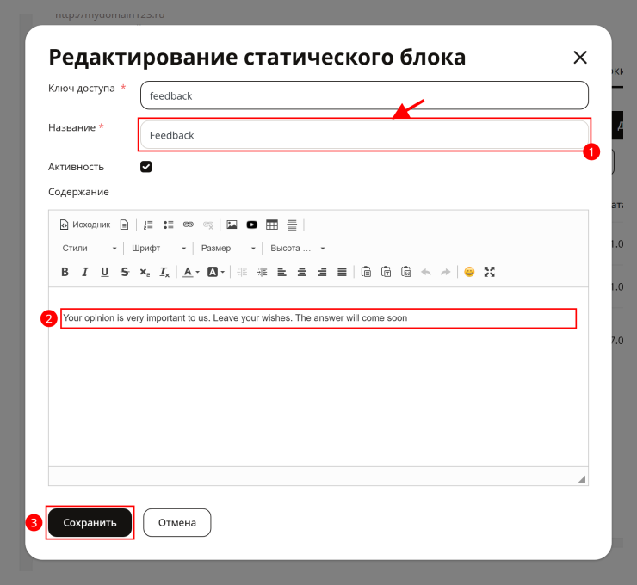Open the Шрифт font dropdown
637x585 pixels.
[x=158, y=248]
